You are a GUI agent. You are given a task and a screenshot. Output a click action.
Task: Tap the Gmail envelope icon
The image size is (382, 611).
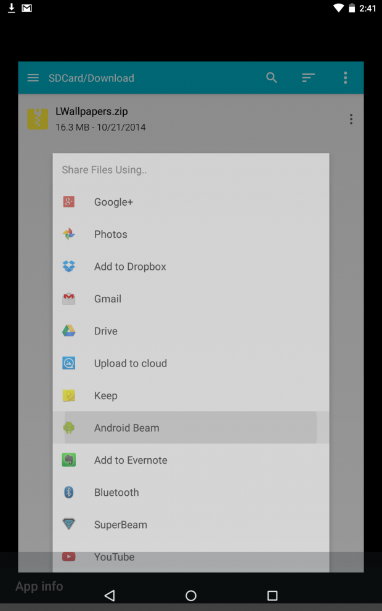pos(68,299)
